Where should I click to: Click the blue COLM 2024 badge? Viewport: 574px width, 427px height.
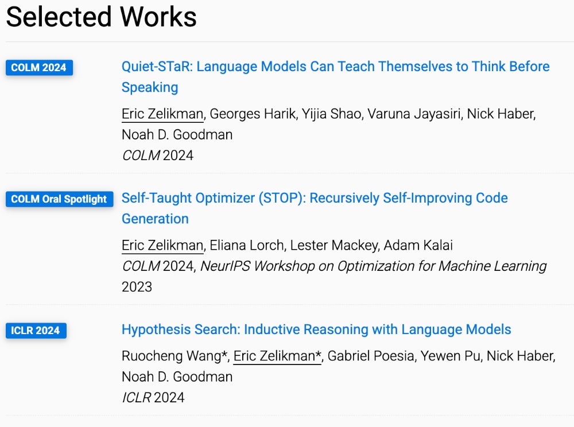tap(39, 67)
